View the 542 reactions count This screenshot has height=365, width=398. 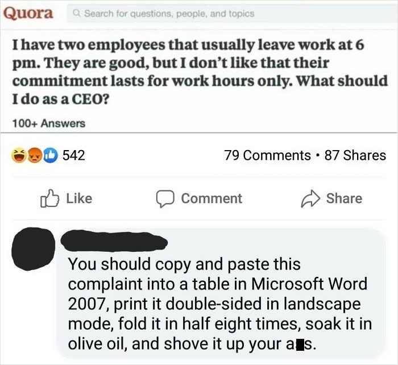(73, 155)
